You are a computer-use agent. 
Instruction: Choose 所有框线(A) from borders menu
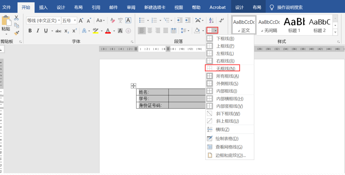(230, 76)
